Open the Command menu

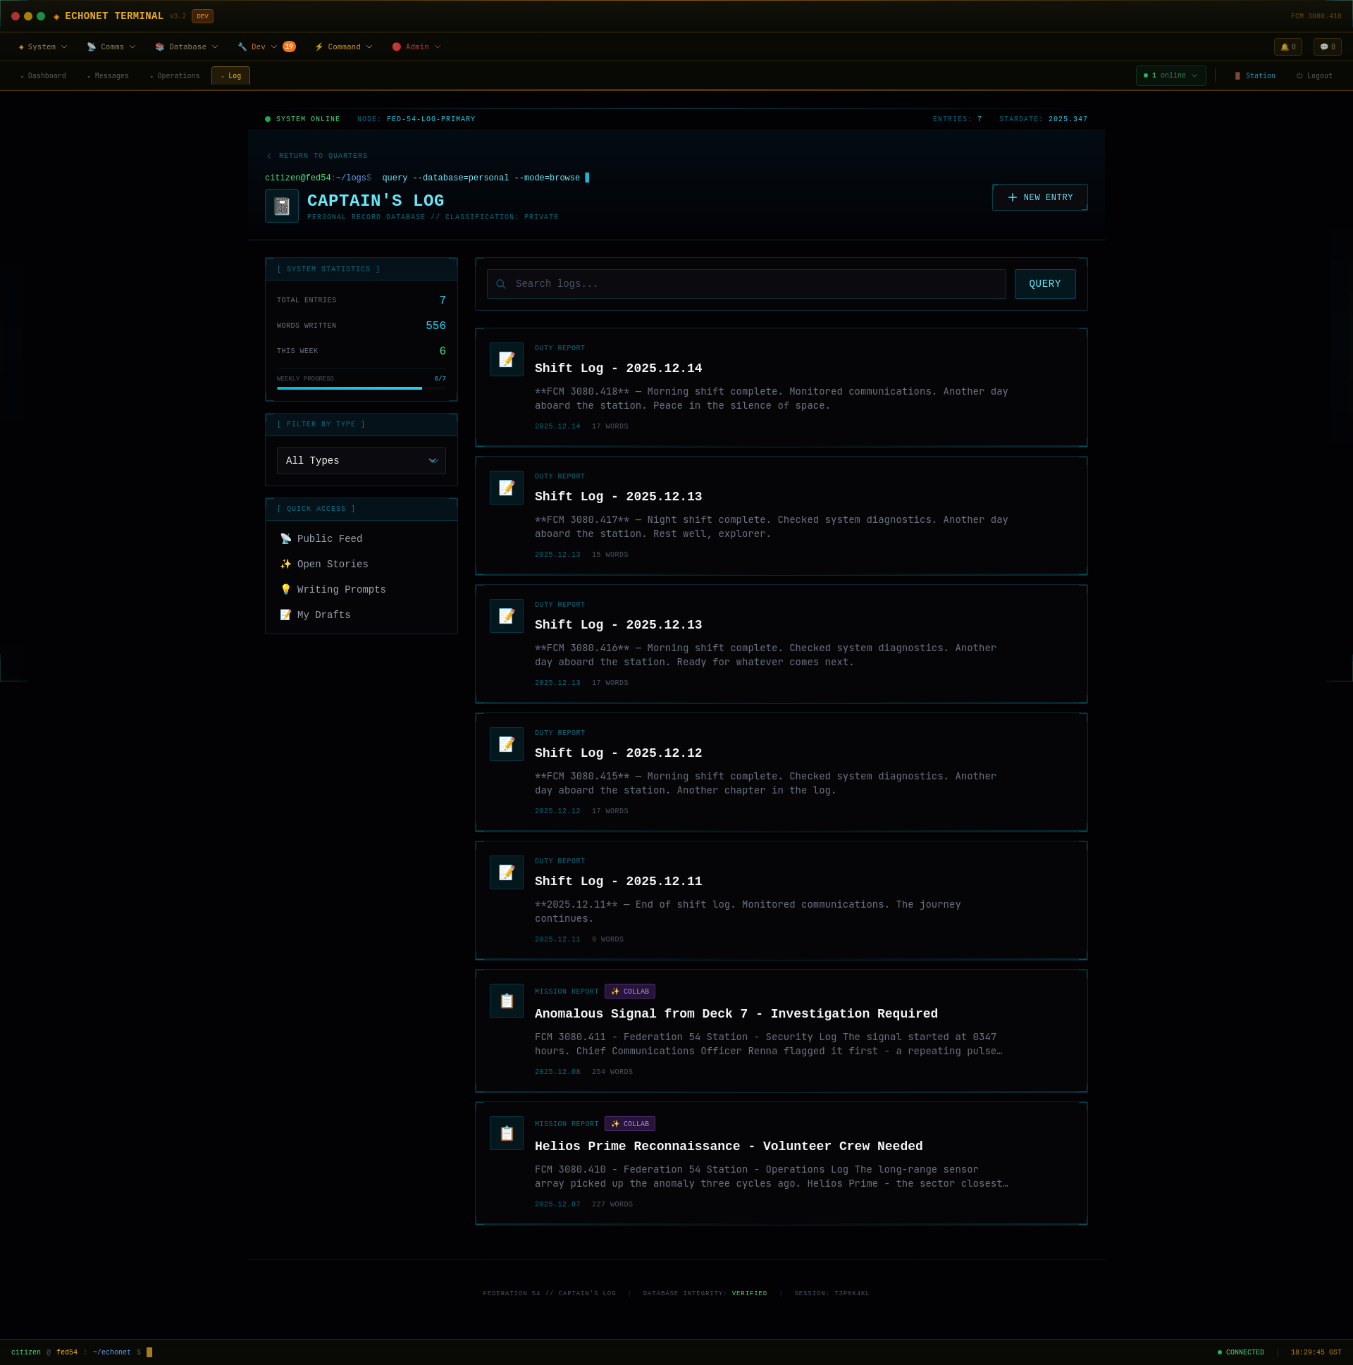(x=343, y=47)
